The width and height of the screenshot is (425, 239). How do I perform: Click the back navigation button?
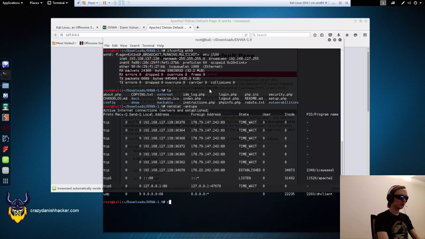(x=55, y=35)
